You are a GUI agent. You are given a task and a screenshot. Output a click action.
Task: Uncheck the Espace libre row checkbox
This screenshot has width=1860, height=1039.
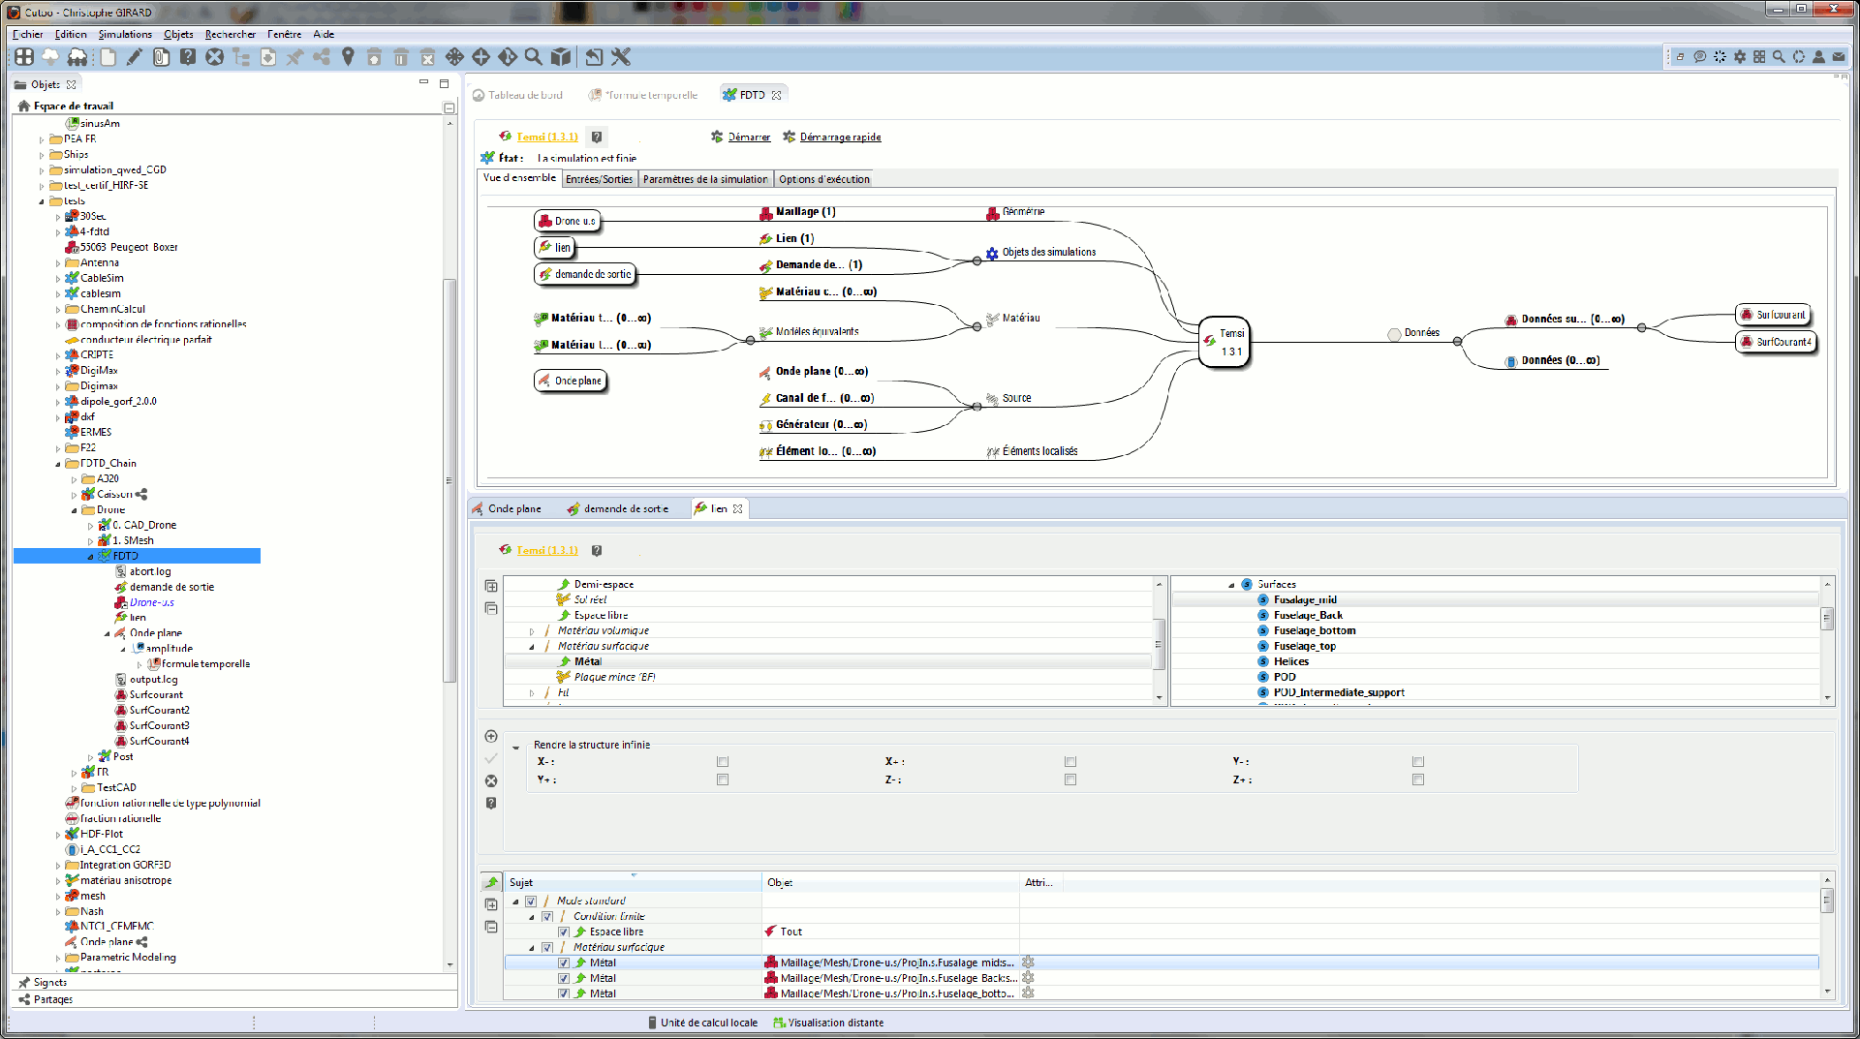pyautogui.click(x=564, y=932)
